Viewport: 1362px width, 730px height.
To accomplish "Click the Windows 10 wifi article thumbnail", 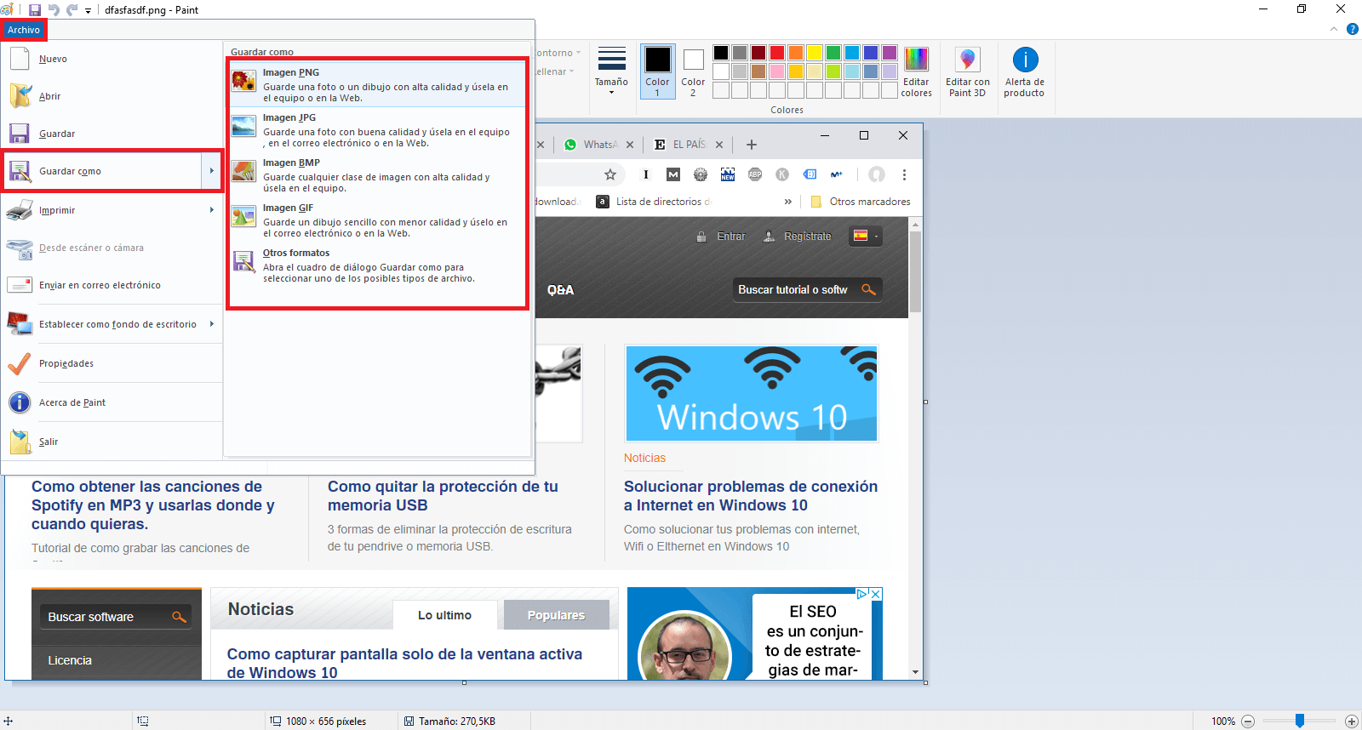I will (x=752, y=393).
